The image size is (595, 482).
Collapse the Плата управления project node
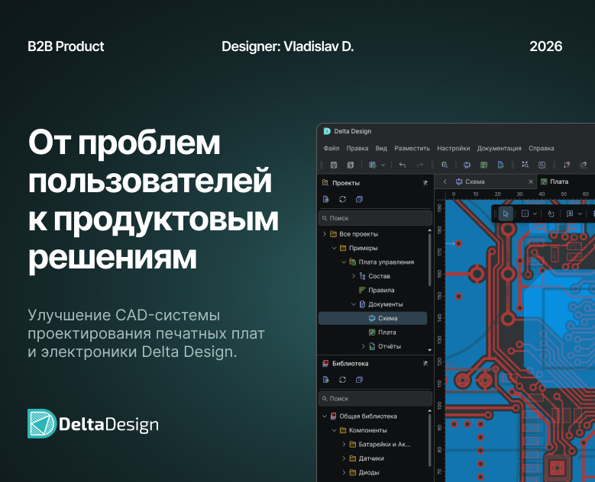click(344, 262)
